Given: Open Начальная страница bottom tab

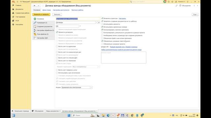Looking at the screenshot, I should pos(20,111).
